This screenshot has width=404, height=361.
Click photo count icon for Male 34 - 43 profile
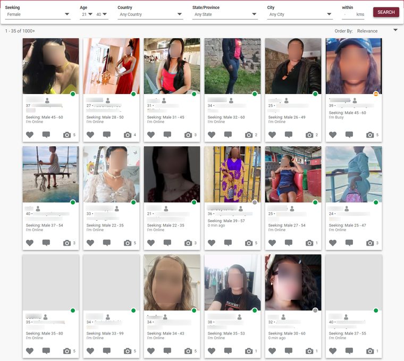188,351
